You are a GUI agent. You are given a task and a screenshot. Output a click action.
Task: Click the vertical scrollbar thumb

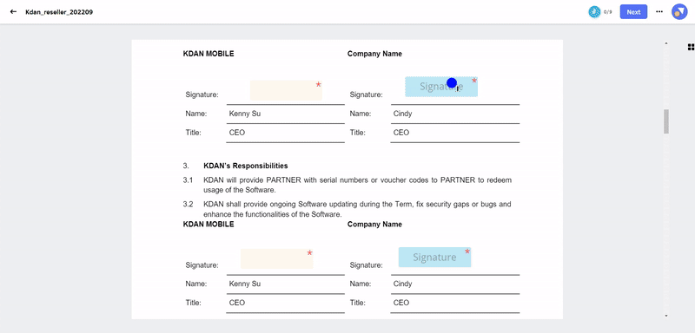click(665, 121)
